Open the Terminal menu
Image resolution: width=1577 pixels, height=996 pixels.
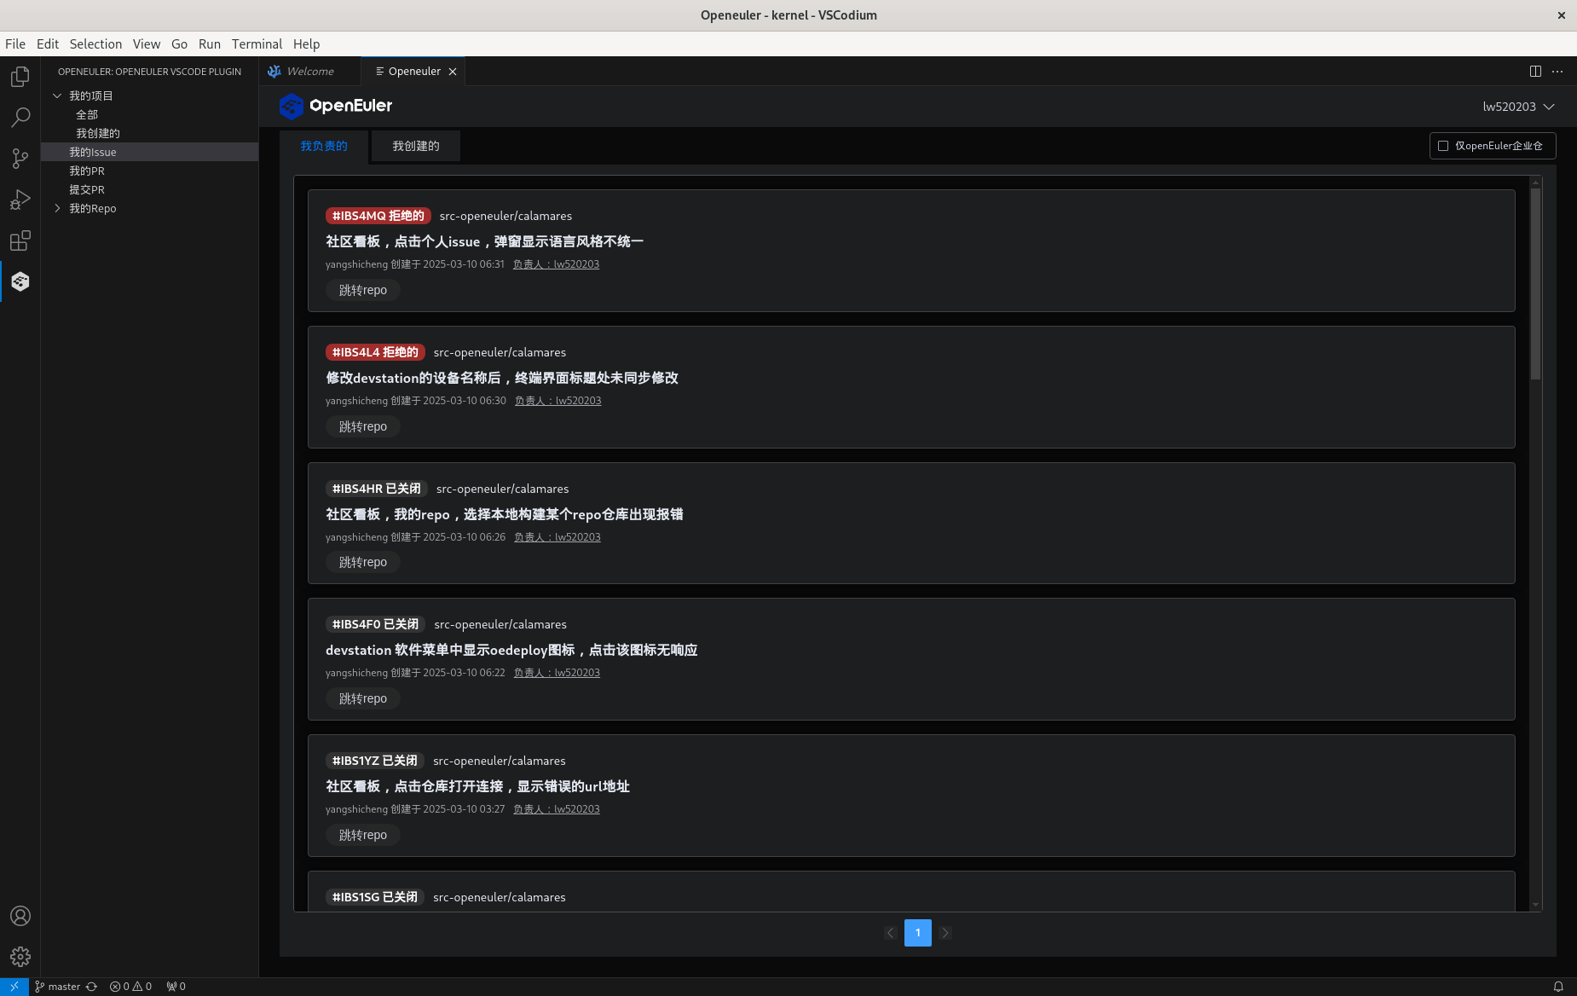[257, 44]
